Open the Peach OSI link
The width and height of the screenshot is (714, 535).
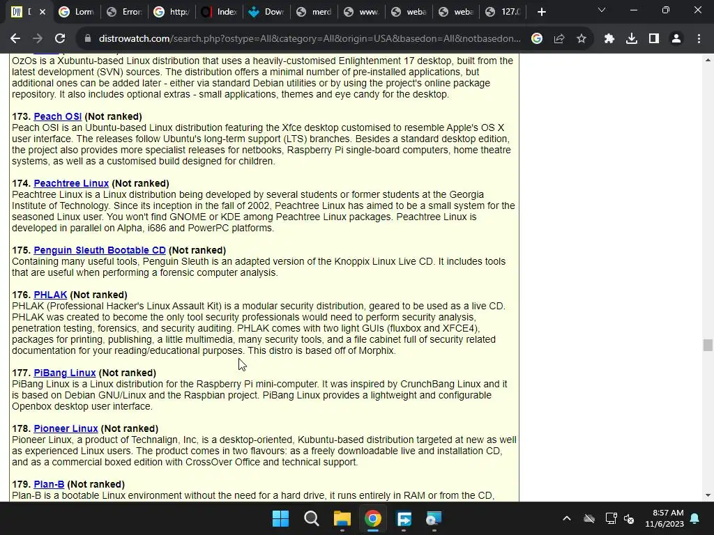(x=57, y=116)
